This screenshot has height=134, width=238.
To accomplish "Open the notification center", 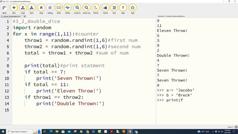I will pyautogui.click(x=234, y=131).
